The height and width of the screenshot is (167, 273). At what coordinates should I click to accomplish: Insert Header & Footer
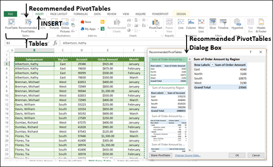click(261, 25)
